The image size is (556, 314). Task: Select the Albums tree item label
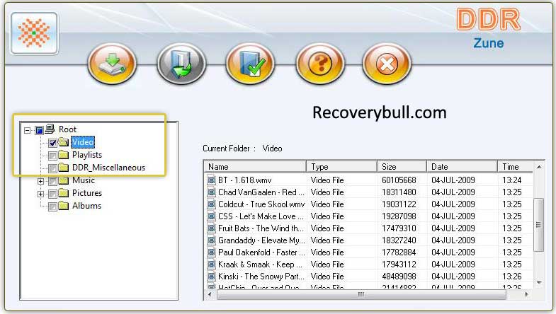click(87, 206)
